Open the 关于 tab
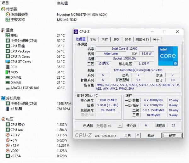Viewport: 189px width, 163px height. click(156, 39)
